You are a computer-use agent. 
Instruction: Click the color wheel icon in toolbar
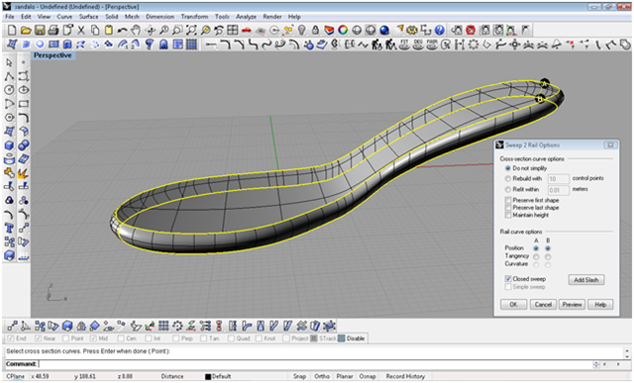coord(343,30)
